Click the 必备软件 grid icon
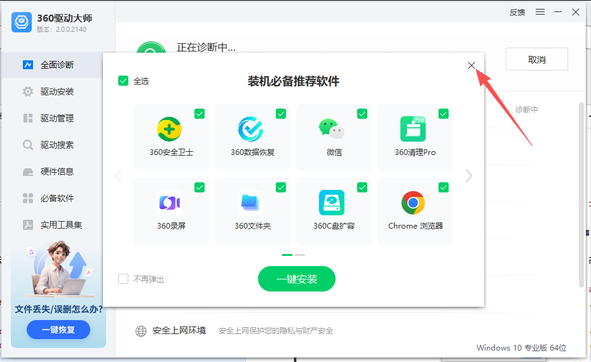The width and height of the screenshot is (591, 362). click(x=28, y=198)
